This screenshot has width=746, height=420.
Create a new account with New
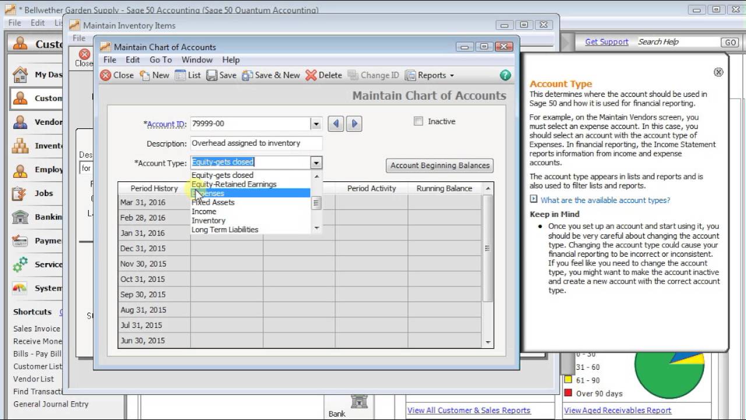pos(154,75)
